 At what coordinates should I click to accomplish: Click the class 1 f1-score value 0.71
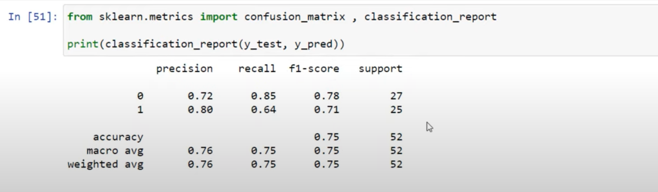326,110
